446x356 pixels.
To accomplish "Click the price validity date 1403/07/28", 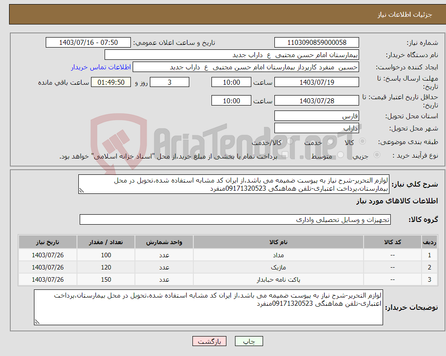I will click(317, 101).
